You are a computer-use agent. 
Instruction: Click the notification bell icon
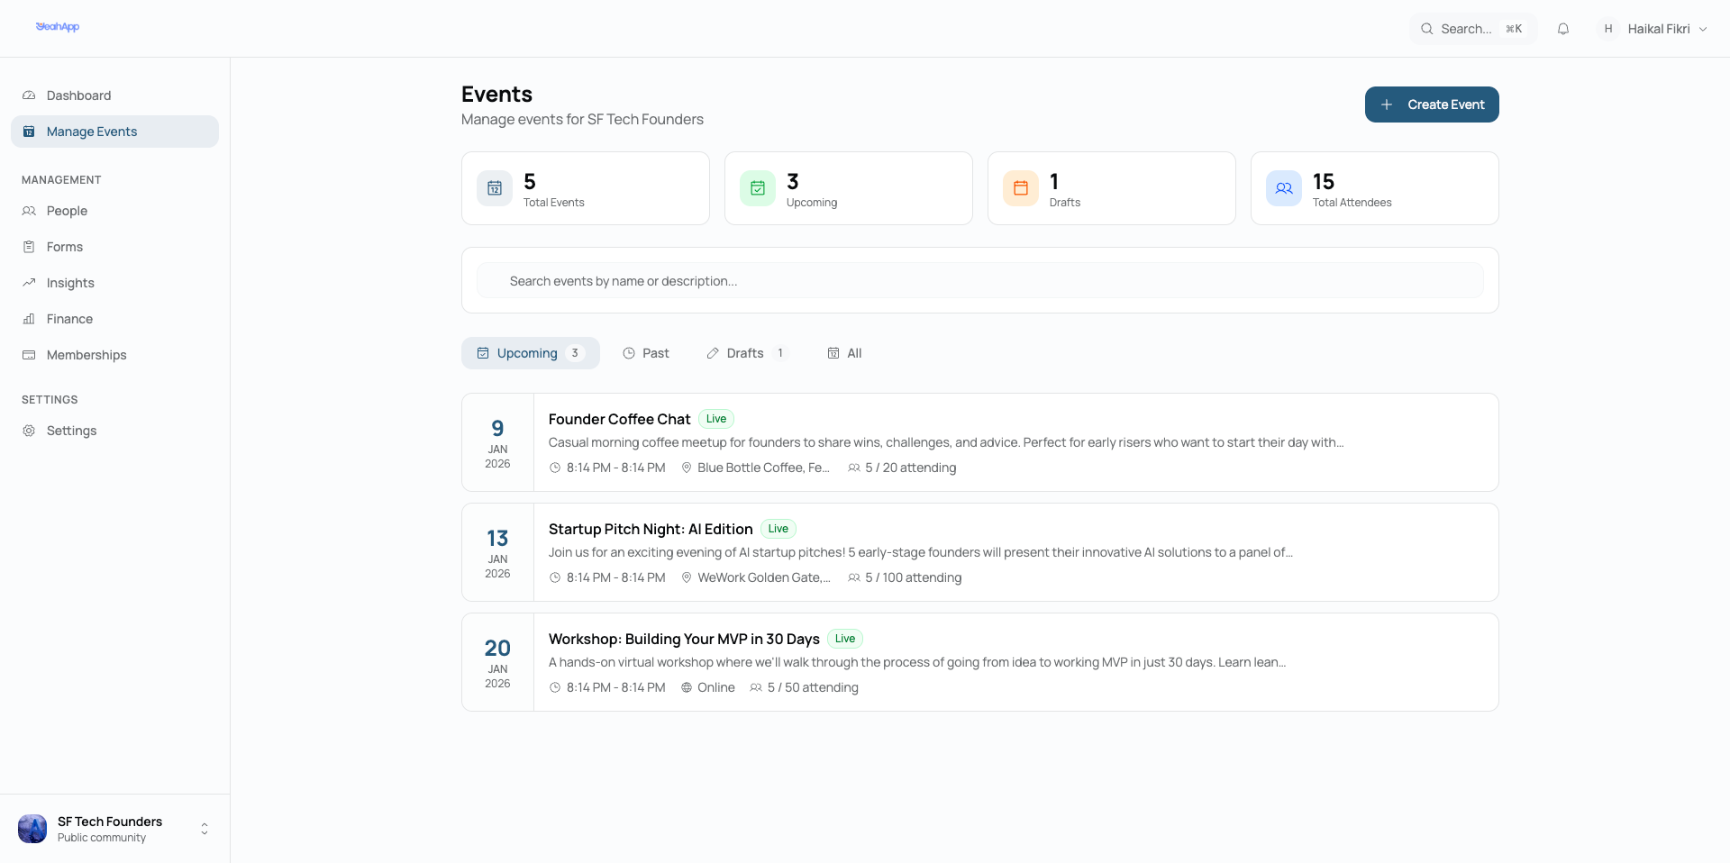pyautogui.click(x=1563, y=29)
